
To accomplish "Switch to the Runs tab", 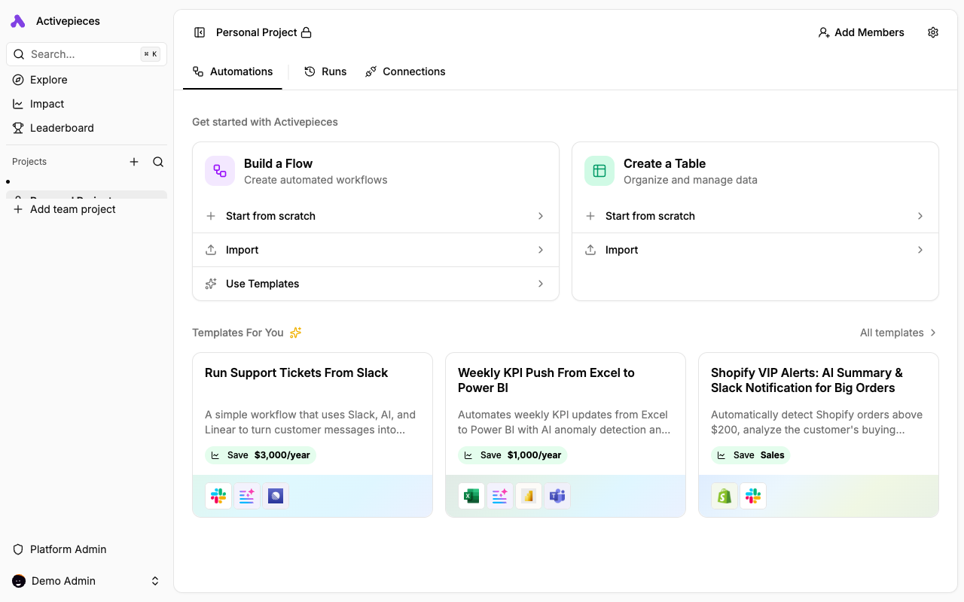I will tap(325, 71).
